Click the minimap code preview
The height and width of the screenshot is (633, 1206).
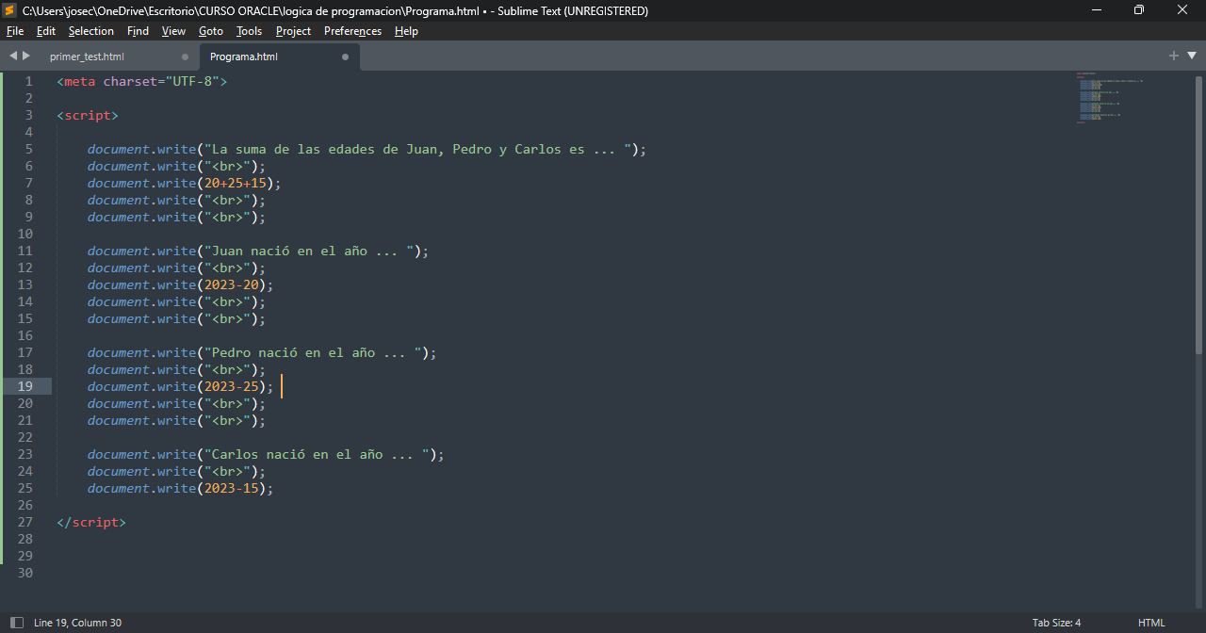click(1110, 97)
